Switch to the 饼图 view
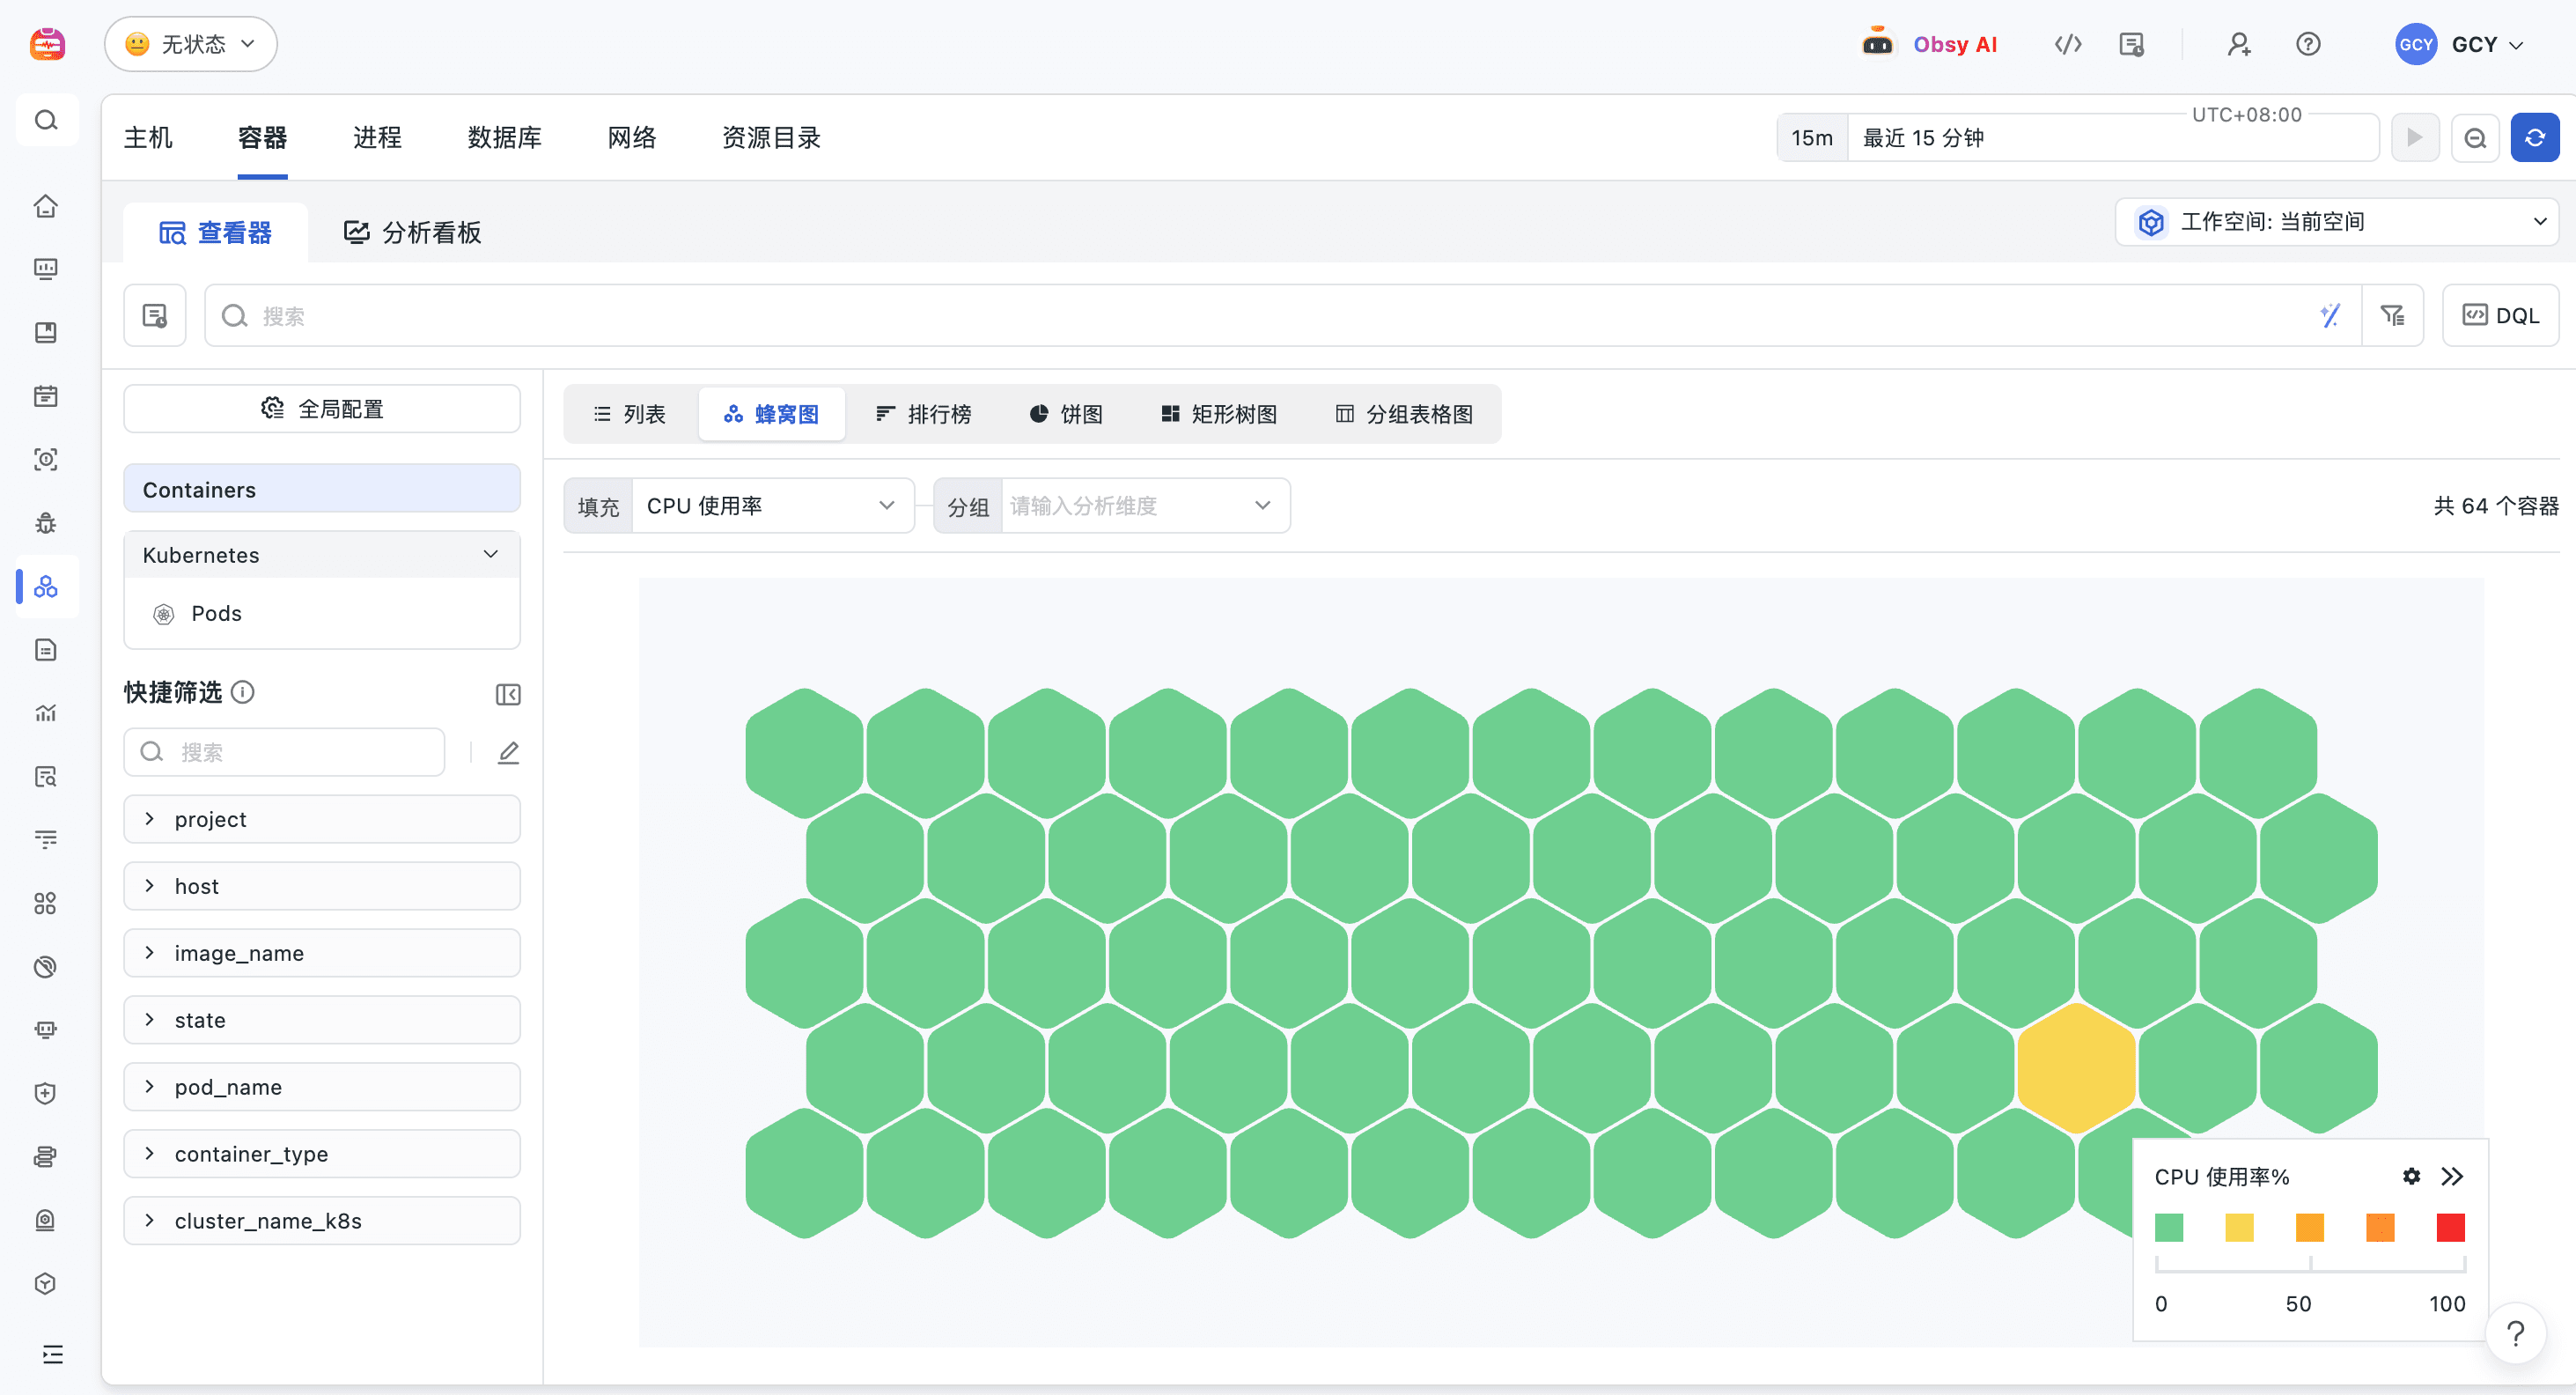 [1066, 414]
